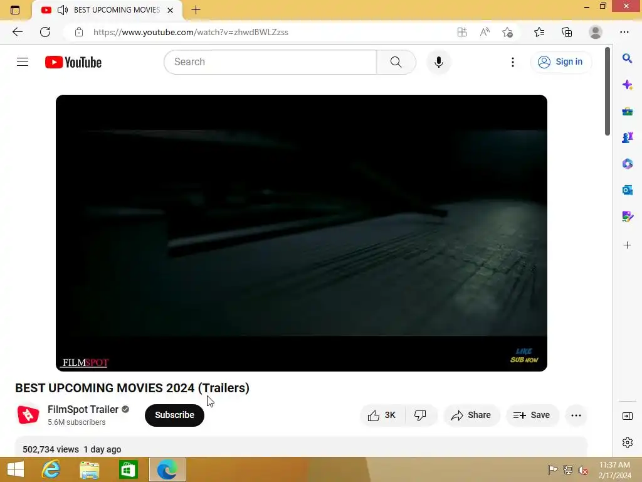
Task: Open sidebar Tools briefcase icon
Action: point(627,111)
